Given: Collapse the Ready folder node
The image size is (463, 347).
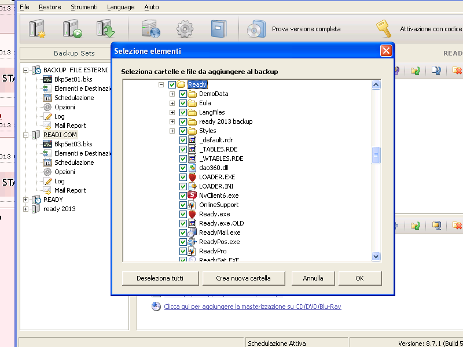Looking at the screenshot, I should (161, 84).
